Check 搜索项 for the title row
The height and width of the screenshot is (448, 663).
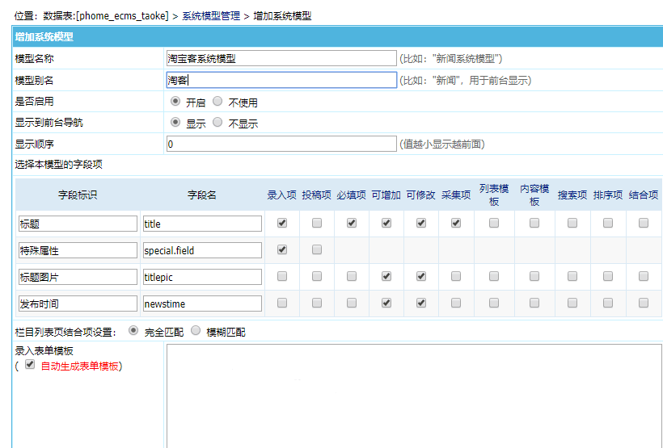[x=572, y=223]
